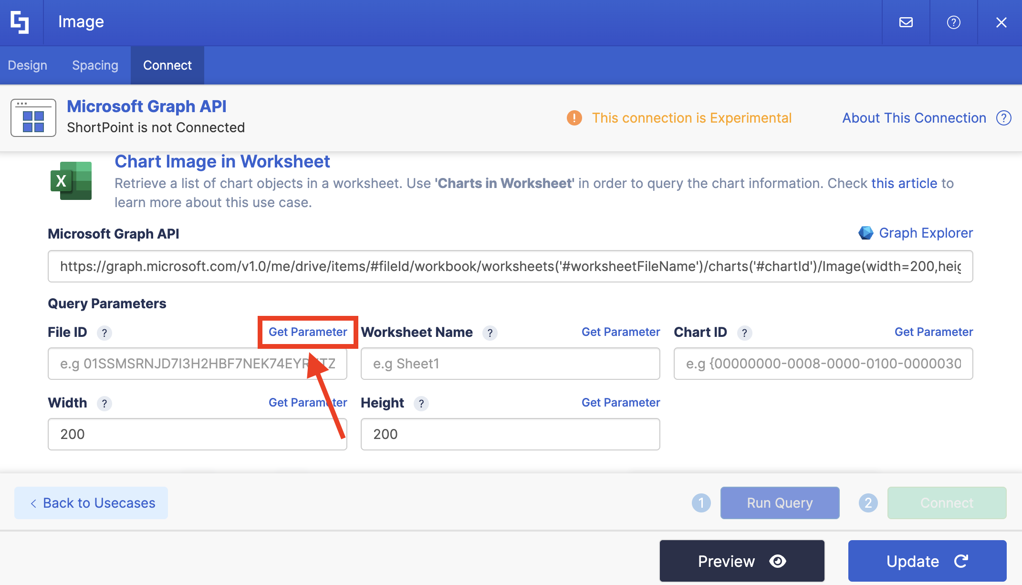
Task: Click Get Parameter for File ID
Action: 308,332
